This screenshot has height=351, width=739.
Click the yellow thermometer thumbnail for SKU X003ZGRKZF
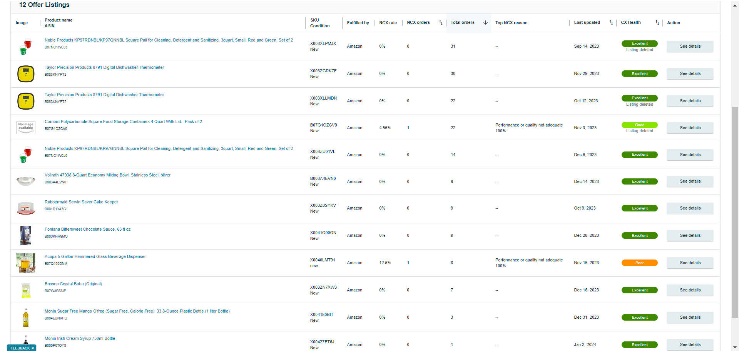click(x=26, y=74)
